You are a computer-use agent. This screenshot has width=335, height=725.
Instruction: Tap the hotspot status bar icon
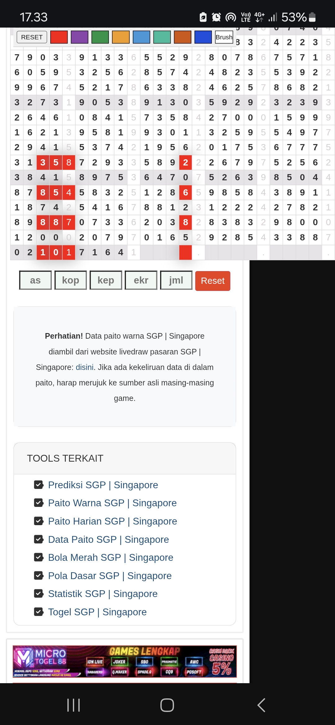pyautogui.click(x=231, y=17)
